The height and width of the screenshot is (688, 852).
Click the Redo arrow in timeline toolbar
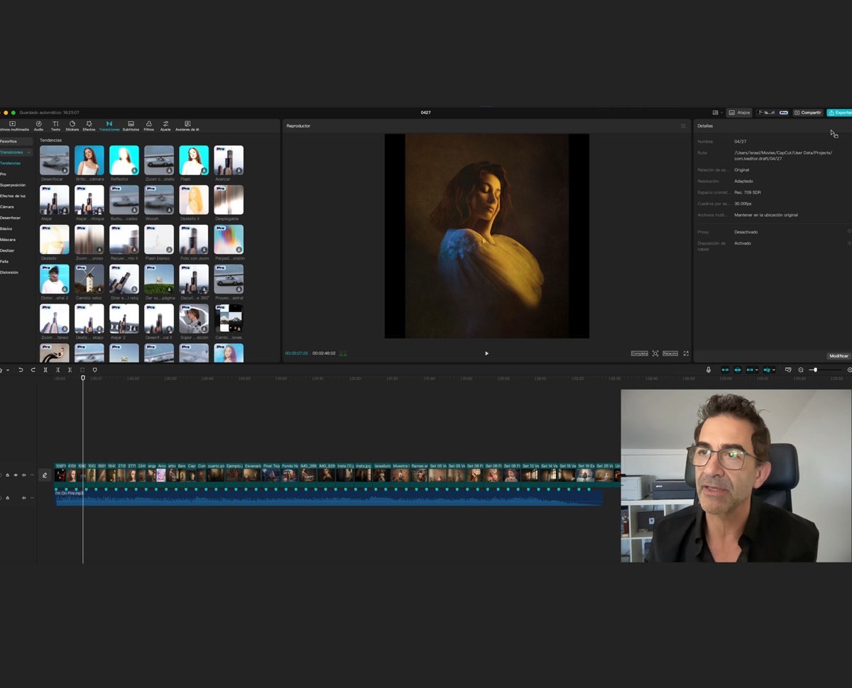(x=33, y=370)
